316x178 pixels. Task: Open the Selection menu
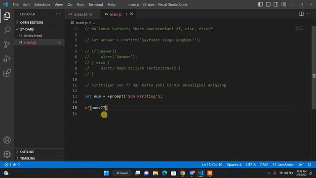point(42,4)
